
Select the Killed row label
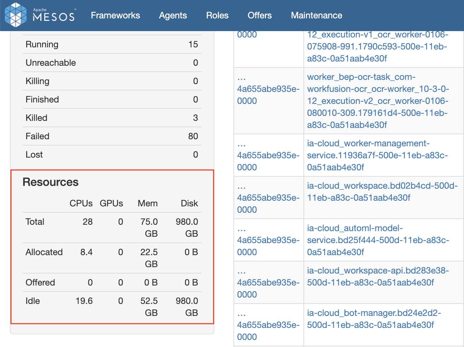(36, 118)
